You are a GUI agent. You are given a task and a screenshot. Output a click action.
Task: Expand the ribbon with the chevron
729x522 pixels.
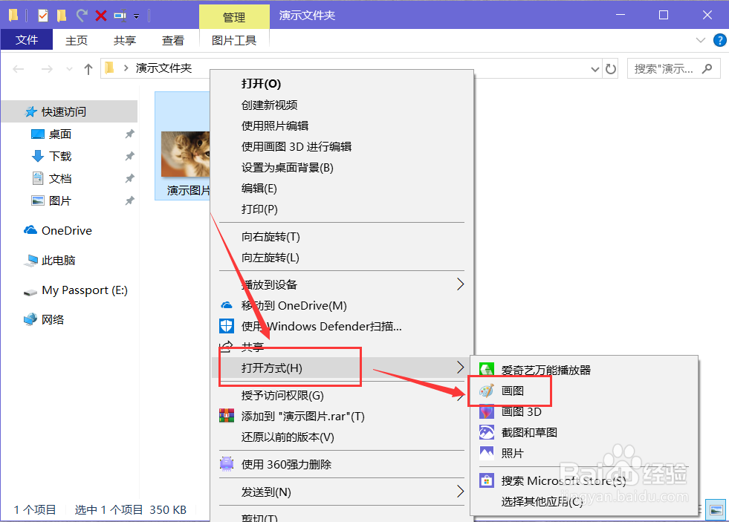click(x=701, y=40)
